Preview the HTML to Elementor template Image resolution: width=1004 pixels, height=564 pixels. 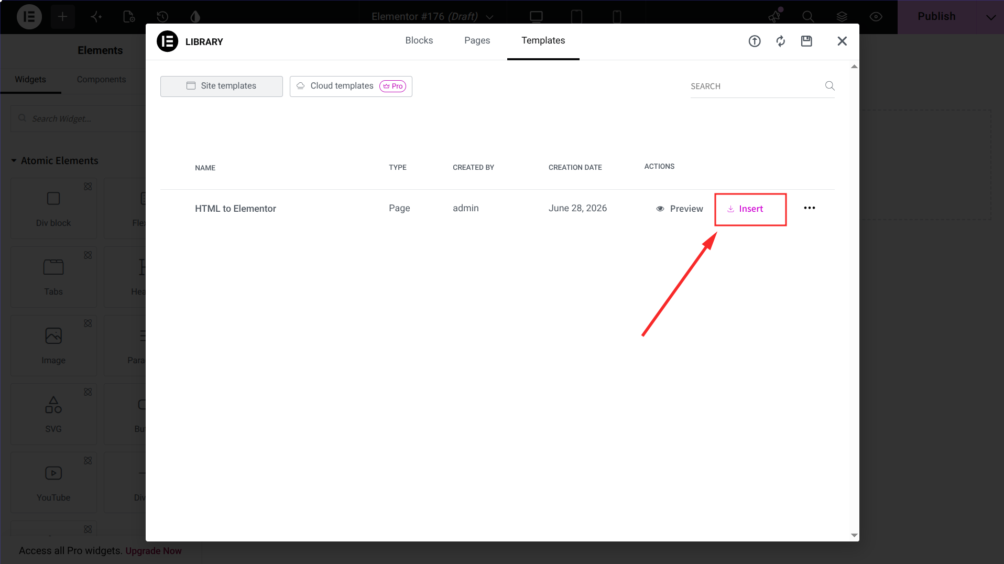(680, 209)
